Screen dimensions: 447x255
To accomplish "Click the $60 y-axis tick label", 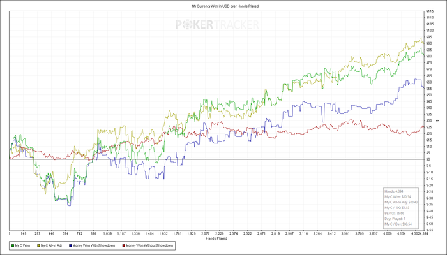I will click(x=429, y=82).
